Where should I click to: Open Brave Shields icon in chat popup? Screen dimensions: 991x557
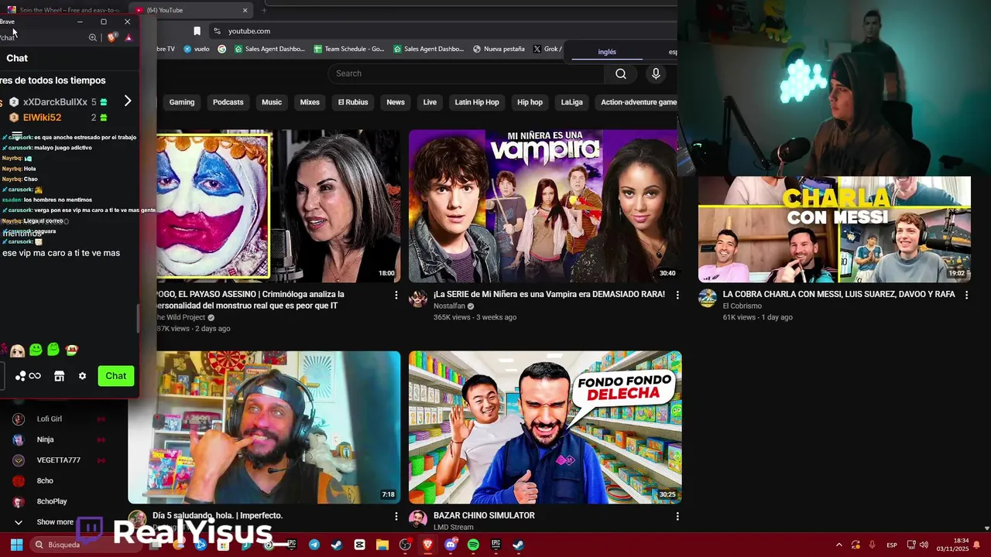click(x=112, y=37)
